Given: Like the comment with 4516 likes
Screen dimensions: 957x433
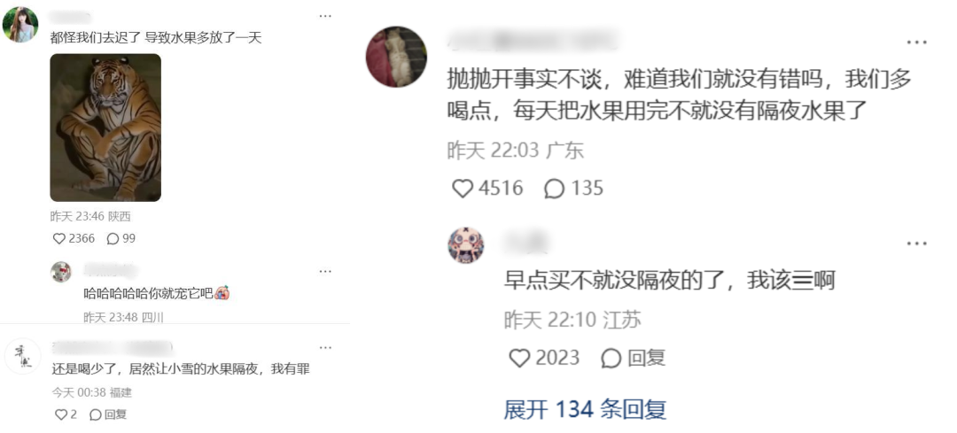Looking at the screenshot, I should pyautogui.click(x=462, y=188).
